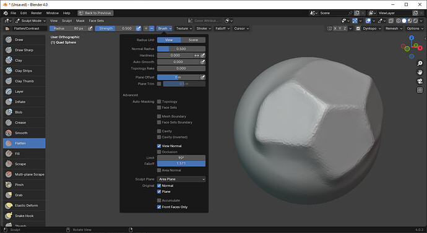The image size is (427, 233).
Task: Disable the View Normal checkbox
Action: pos(159,146)
